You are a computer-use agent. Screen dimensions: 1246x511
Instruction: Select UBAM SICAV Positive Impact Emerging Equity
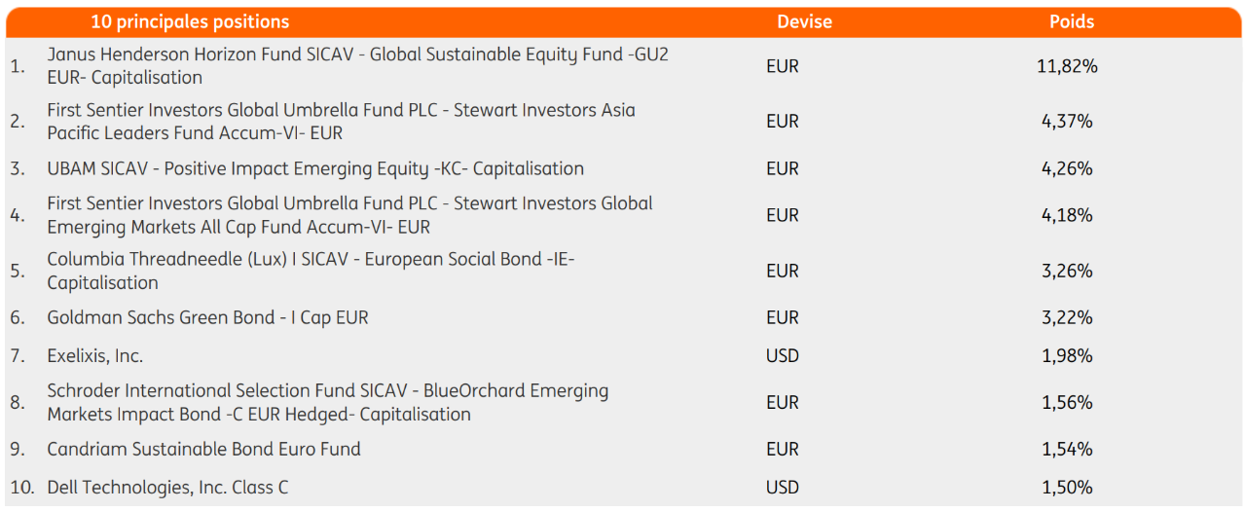tap(315, 168)
